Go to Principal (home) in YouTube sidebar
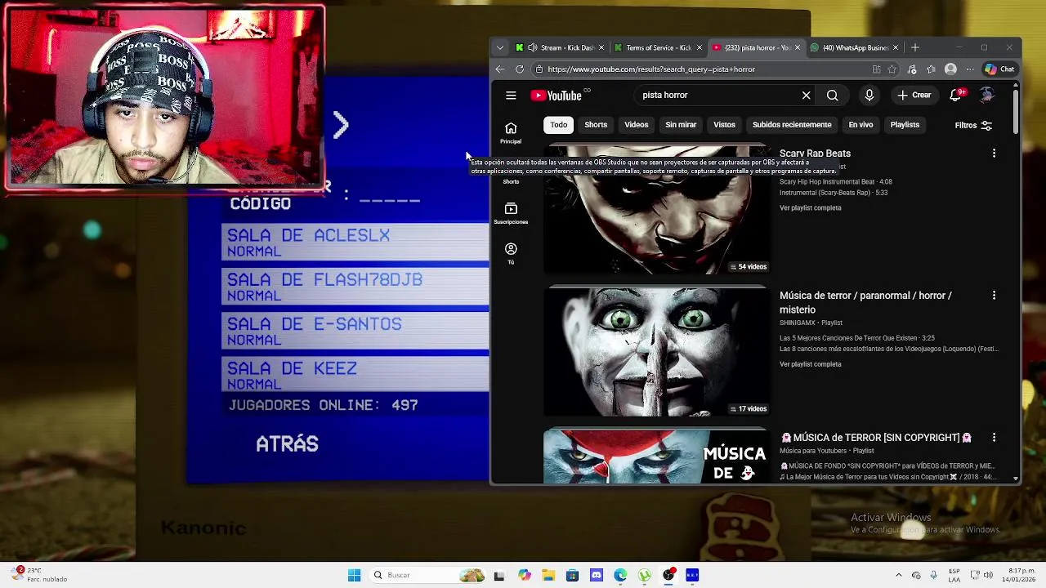Image resolution: width=1046 pixels, height=588 pixels. (x=511, y=132)
